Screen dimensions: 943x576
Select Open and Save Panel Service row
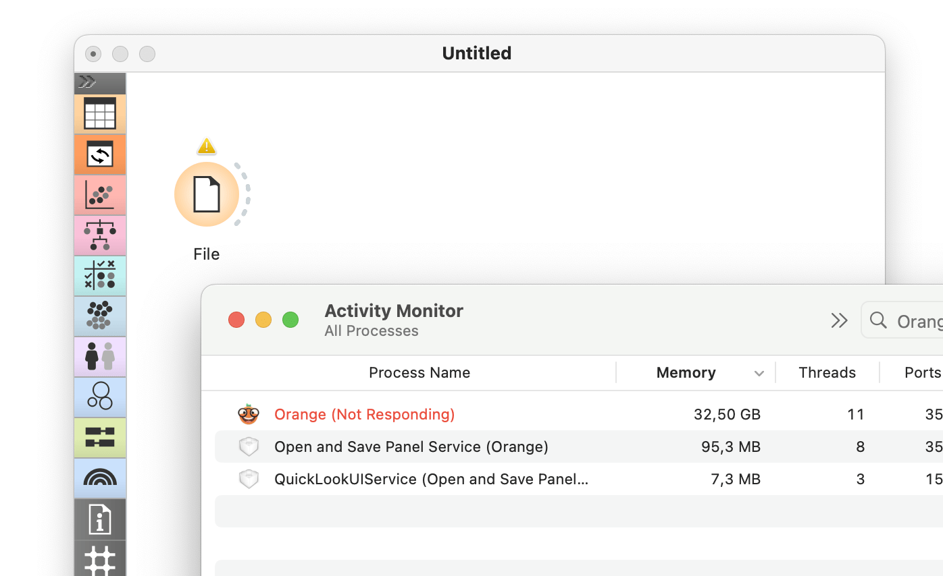[579, 447]
